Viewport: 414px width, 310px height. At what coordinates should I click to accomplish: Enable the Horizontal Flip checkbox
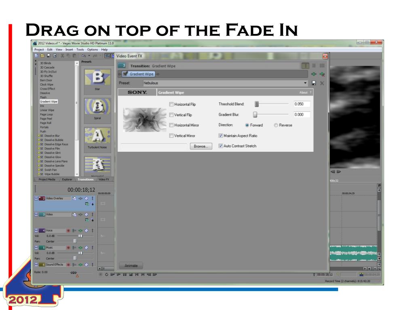tap(171, 105)
